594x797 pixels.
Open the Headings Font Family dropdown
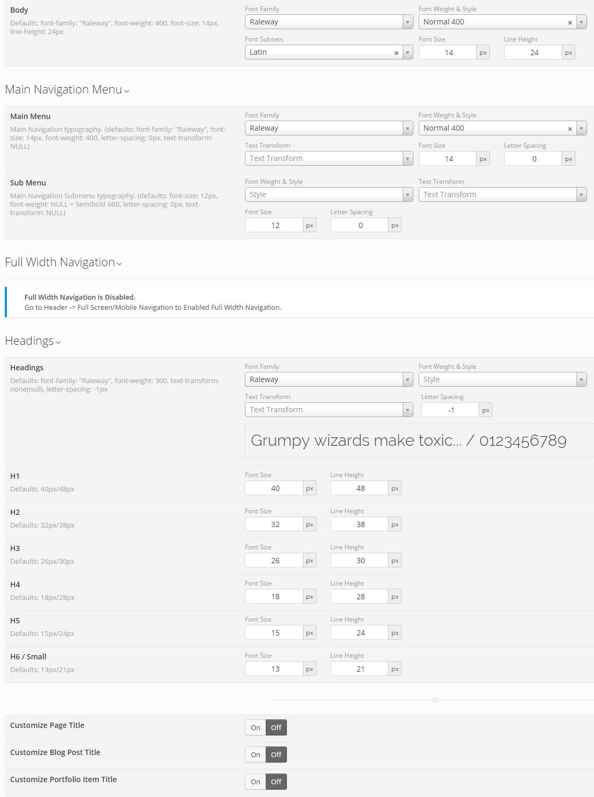[328, 379]
